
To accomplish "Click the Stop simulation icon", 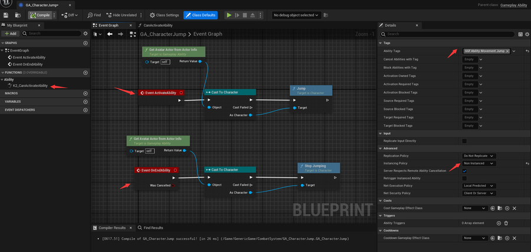I will [244, 15].
